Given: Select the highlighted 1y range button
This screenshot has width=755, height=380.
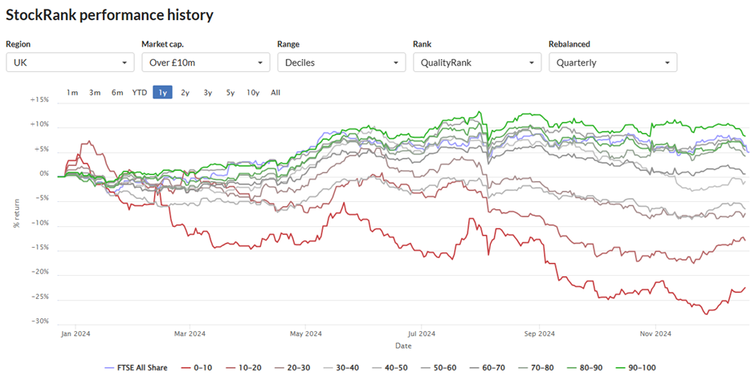Looking at the screenshot, I should [163, 92].
